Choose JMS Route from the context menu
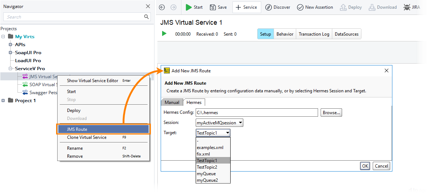Viewport: 427px width, 193px height. tap(103, 129)
